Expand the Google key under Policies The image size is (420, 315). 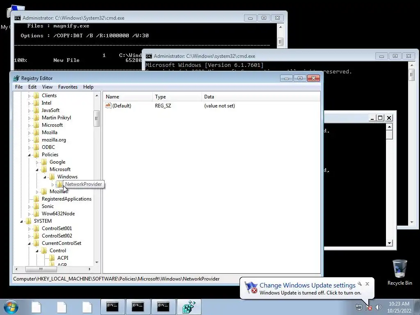(37, 162)
